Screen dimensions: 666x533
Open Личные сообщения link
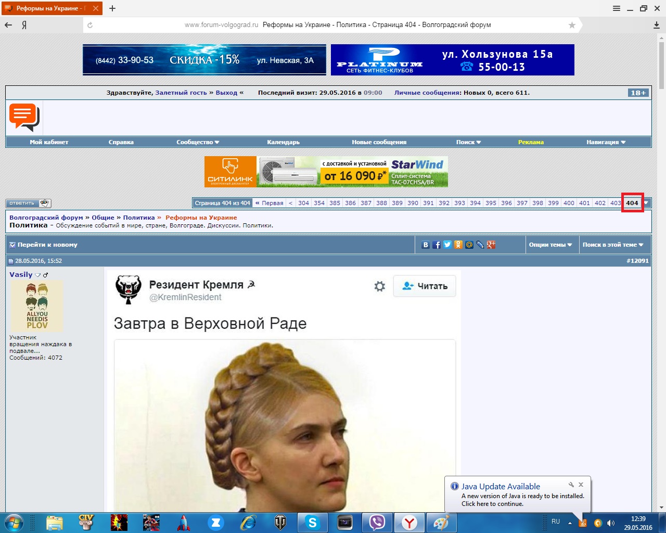click(427, 93)
